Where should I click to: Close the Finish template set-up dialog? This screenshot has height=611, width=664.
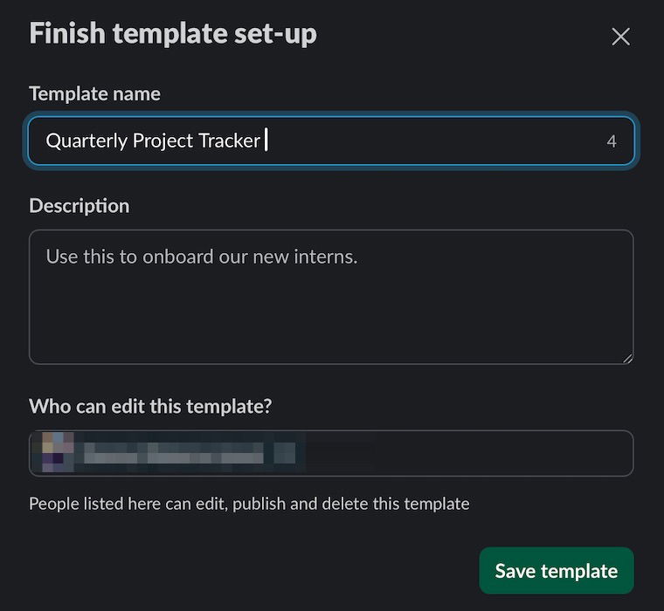pyautogui.click(x=620, y=37)
